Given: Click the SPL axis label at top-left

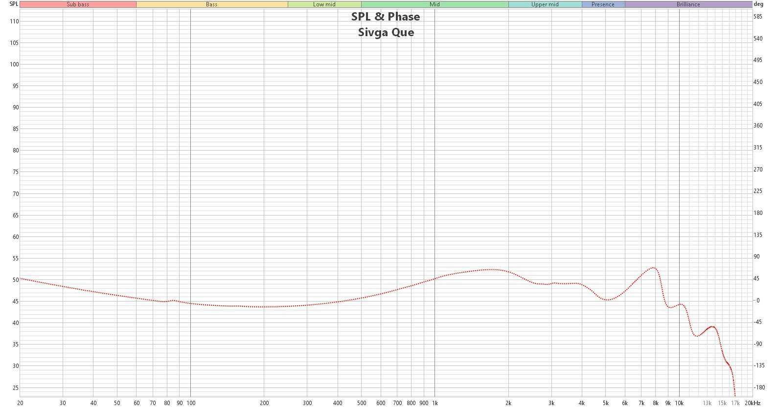Looking at the screenshot, I should point(14,4).
